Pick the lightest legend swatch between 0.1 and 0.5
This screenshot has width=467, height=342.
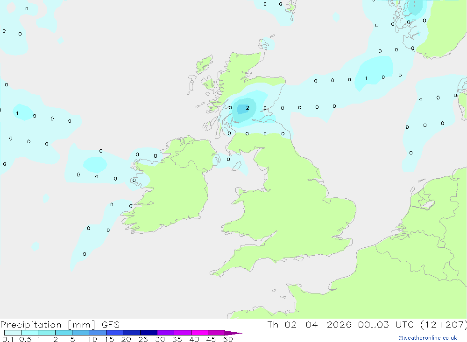coord(13,333)
